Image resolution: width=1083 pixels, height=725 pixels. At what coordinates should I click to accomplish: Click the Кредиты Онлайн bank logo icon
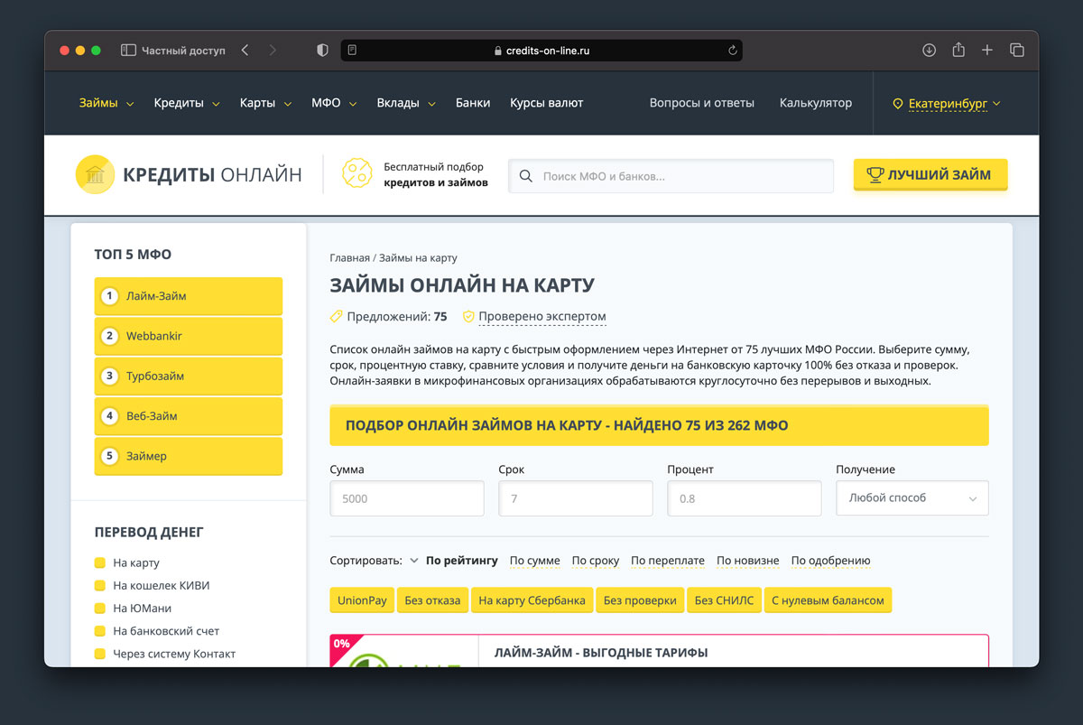95,175
